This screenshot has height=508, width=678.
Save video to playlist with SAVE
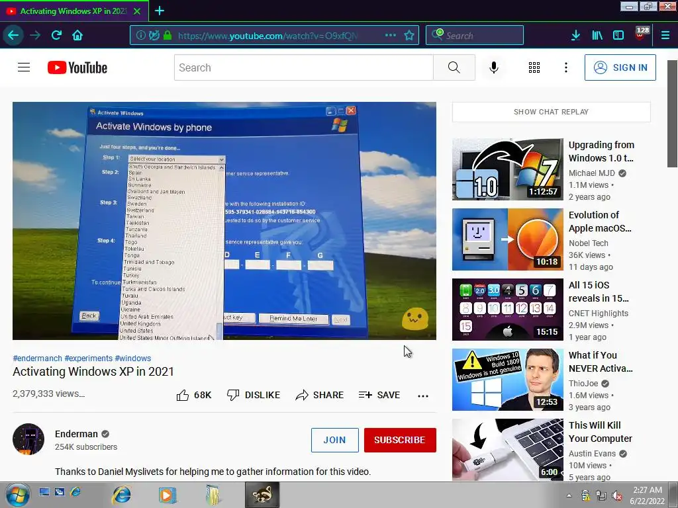[x=379, y=395]
